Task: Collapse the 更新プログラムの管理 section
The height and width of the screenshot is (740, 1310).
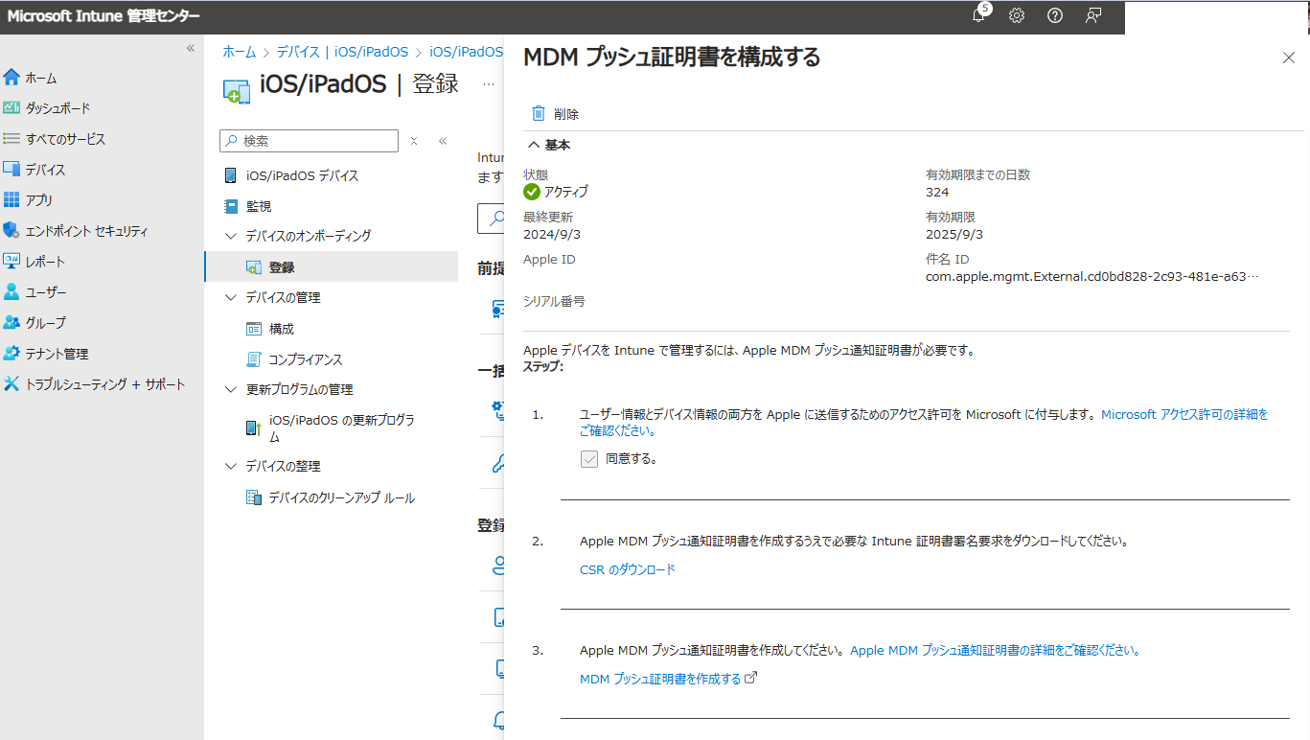Action: 230,389
